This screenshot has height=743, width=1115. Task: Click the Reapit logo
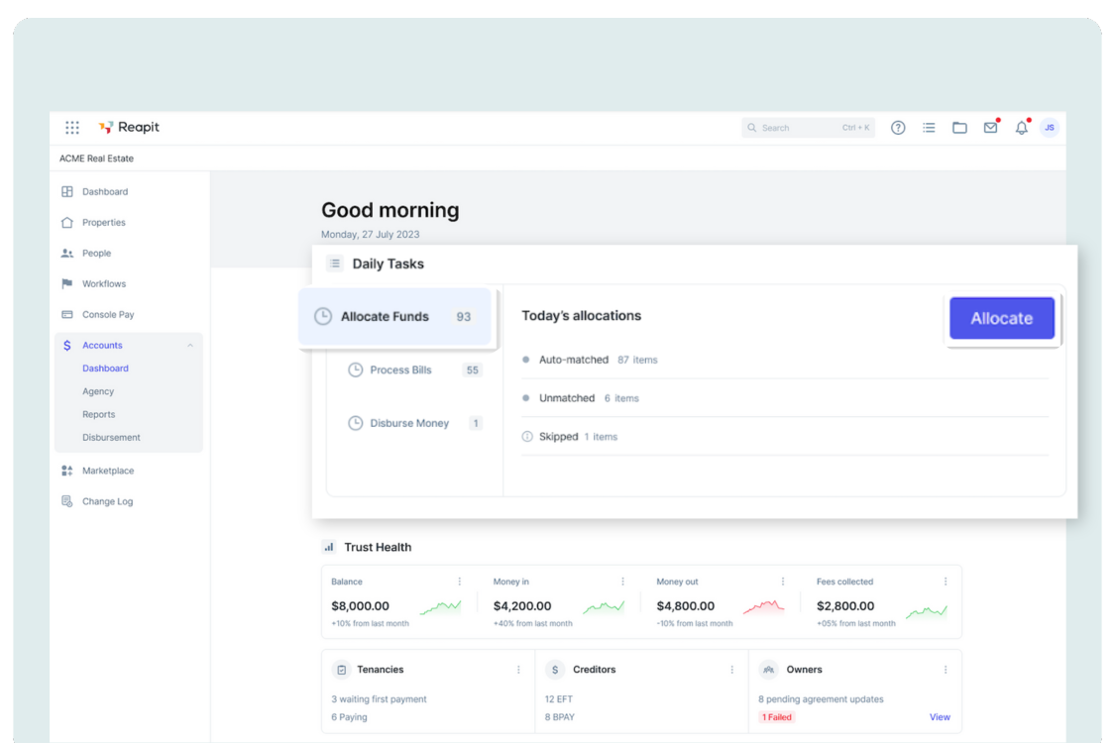[128, 127]
